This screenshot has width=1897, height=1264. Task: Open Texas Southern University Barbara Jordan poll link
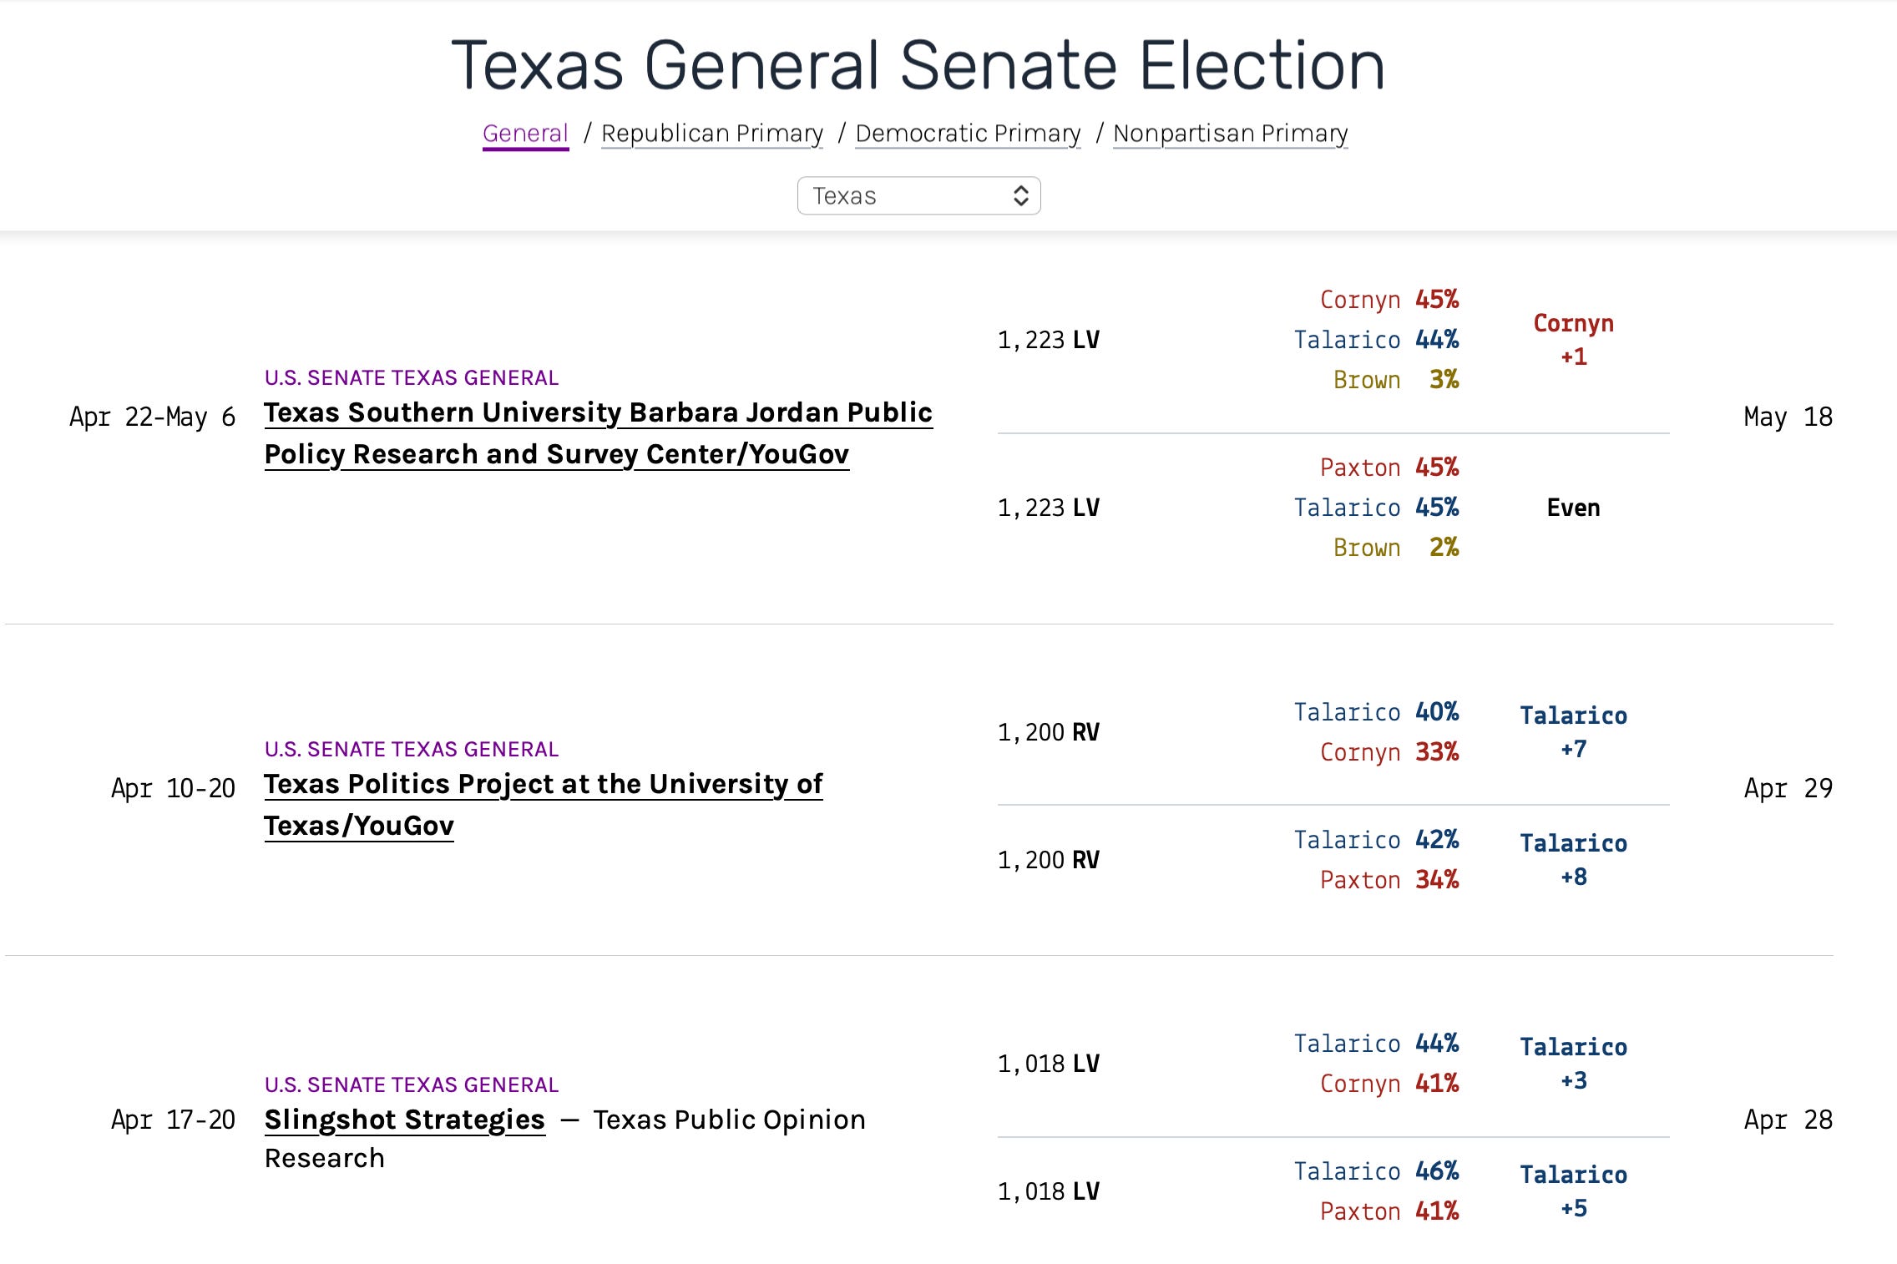pyautogui.click(x=599, y=433)
